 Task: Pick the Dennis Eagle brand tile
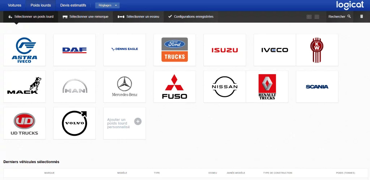point(125,50)
